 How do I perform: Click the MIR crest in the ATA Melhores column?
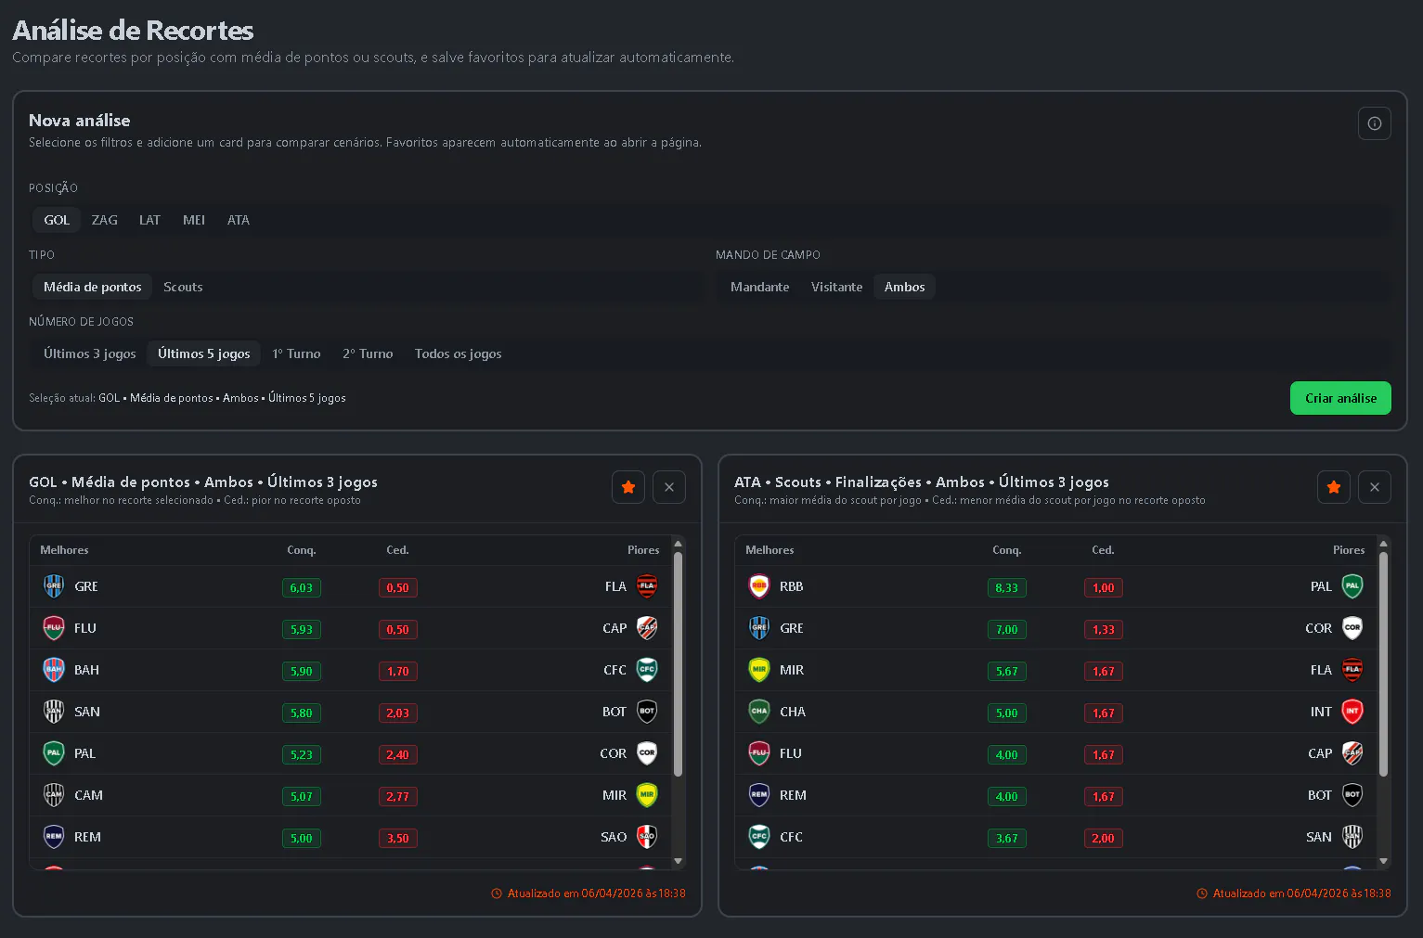point(759,670)
